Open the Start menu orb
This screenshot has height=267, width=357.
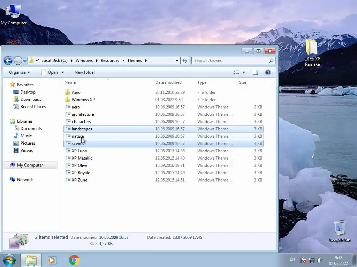[x=9, y=260]
